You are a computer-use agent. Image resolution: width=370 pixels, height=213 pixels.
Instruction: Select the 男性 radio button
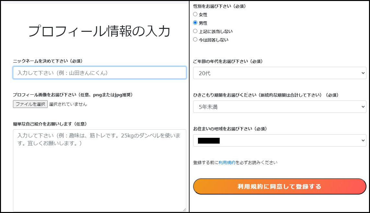point(195,23)
